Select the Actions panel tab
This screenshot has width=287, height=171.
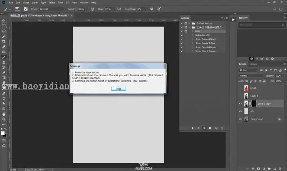click(x=185, y=18)
